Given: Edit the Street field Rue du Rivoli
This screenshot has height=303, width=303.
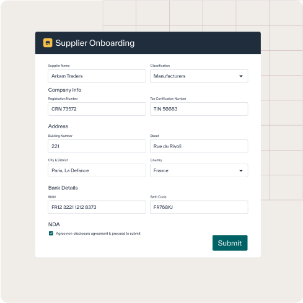Looking at the screenshot, I should 199,146.
